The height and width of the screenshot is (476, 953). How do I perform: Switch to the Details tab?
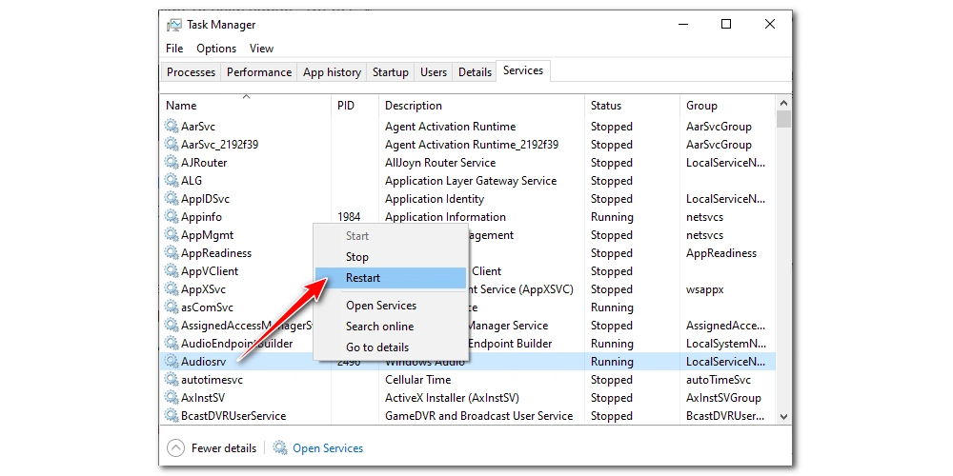(475, 72)
